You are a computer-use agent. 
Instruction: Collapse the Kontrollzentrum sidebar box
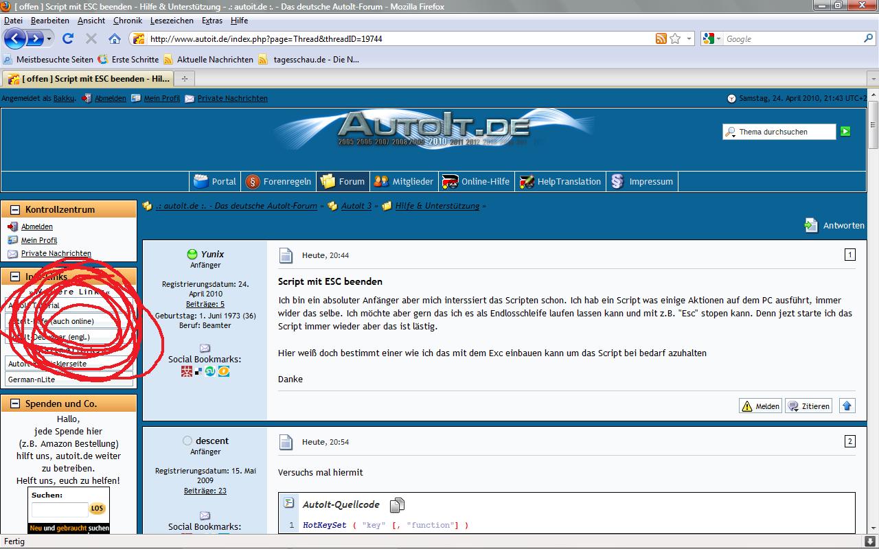click(14, 209)
